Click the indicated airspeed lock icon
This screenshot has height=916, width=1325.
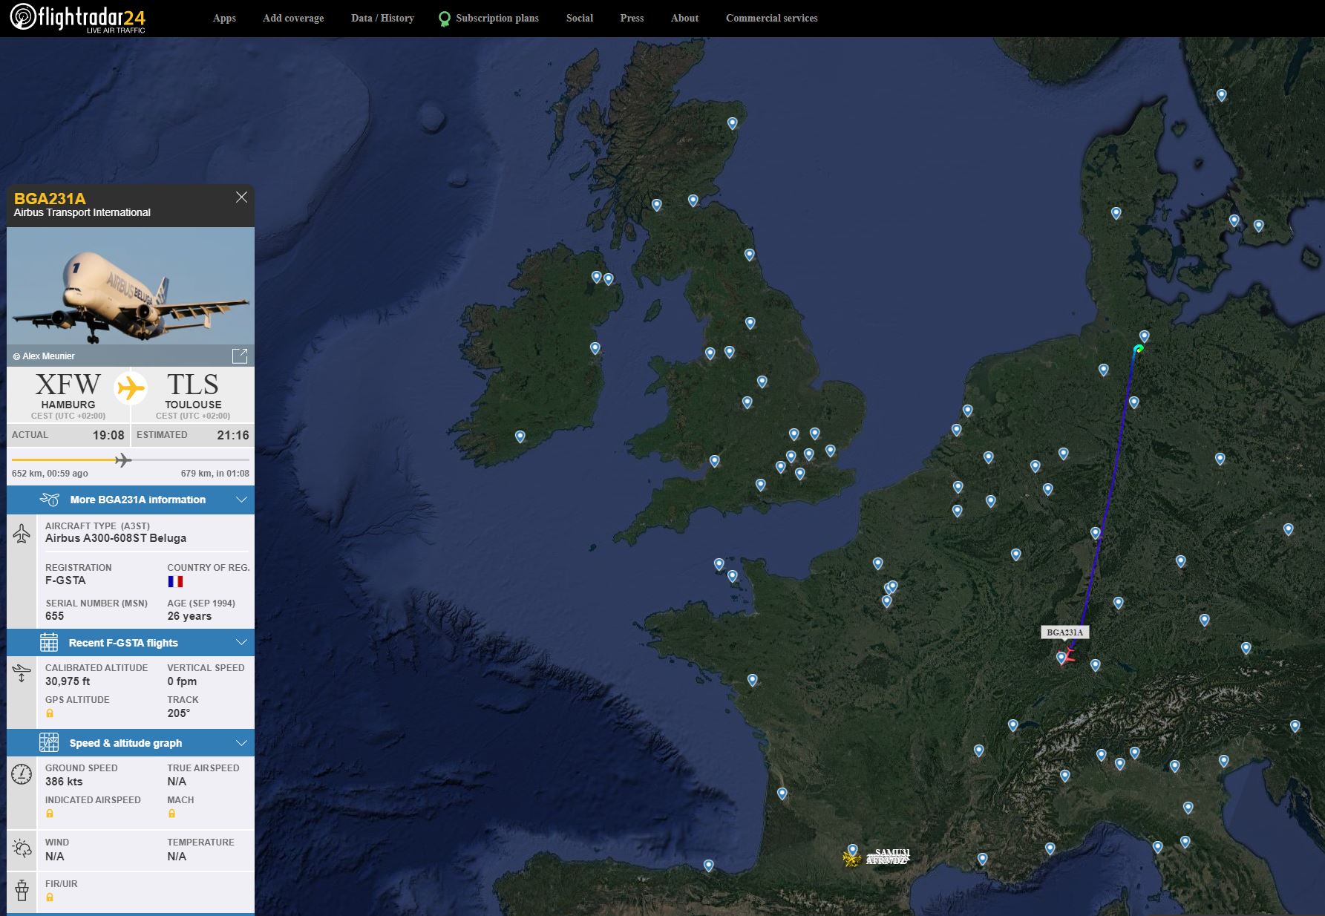pyautogui.click(x=50, y=814)
